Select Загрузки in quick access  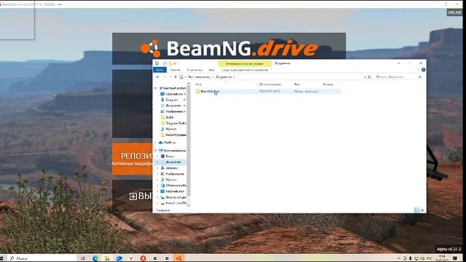click(x=173, y=100)
